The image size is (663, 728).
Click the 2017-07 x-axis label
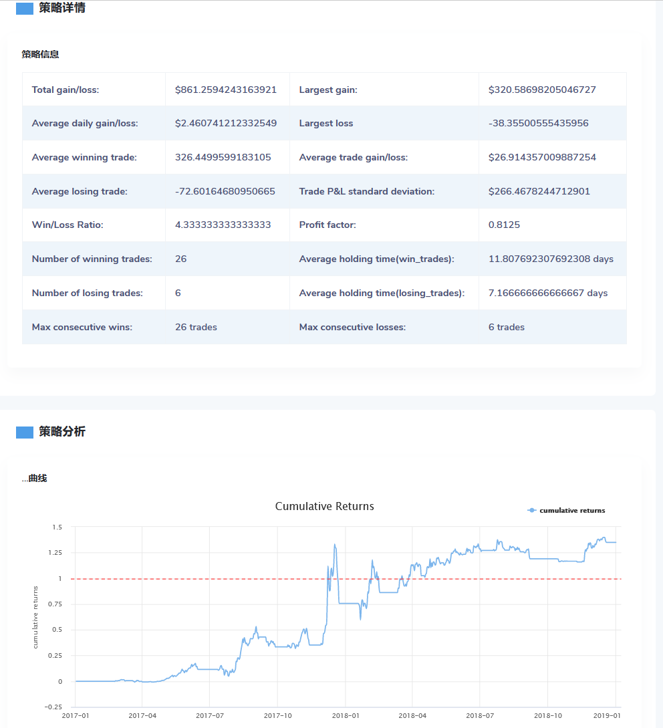[x=209, y=715]
